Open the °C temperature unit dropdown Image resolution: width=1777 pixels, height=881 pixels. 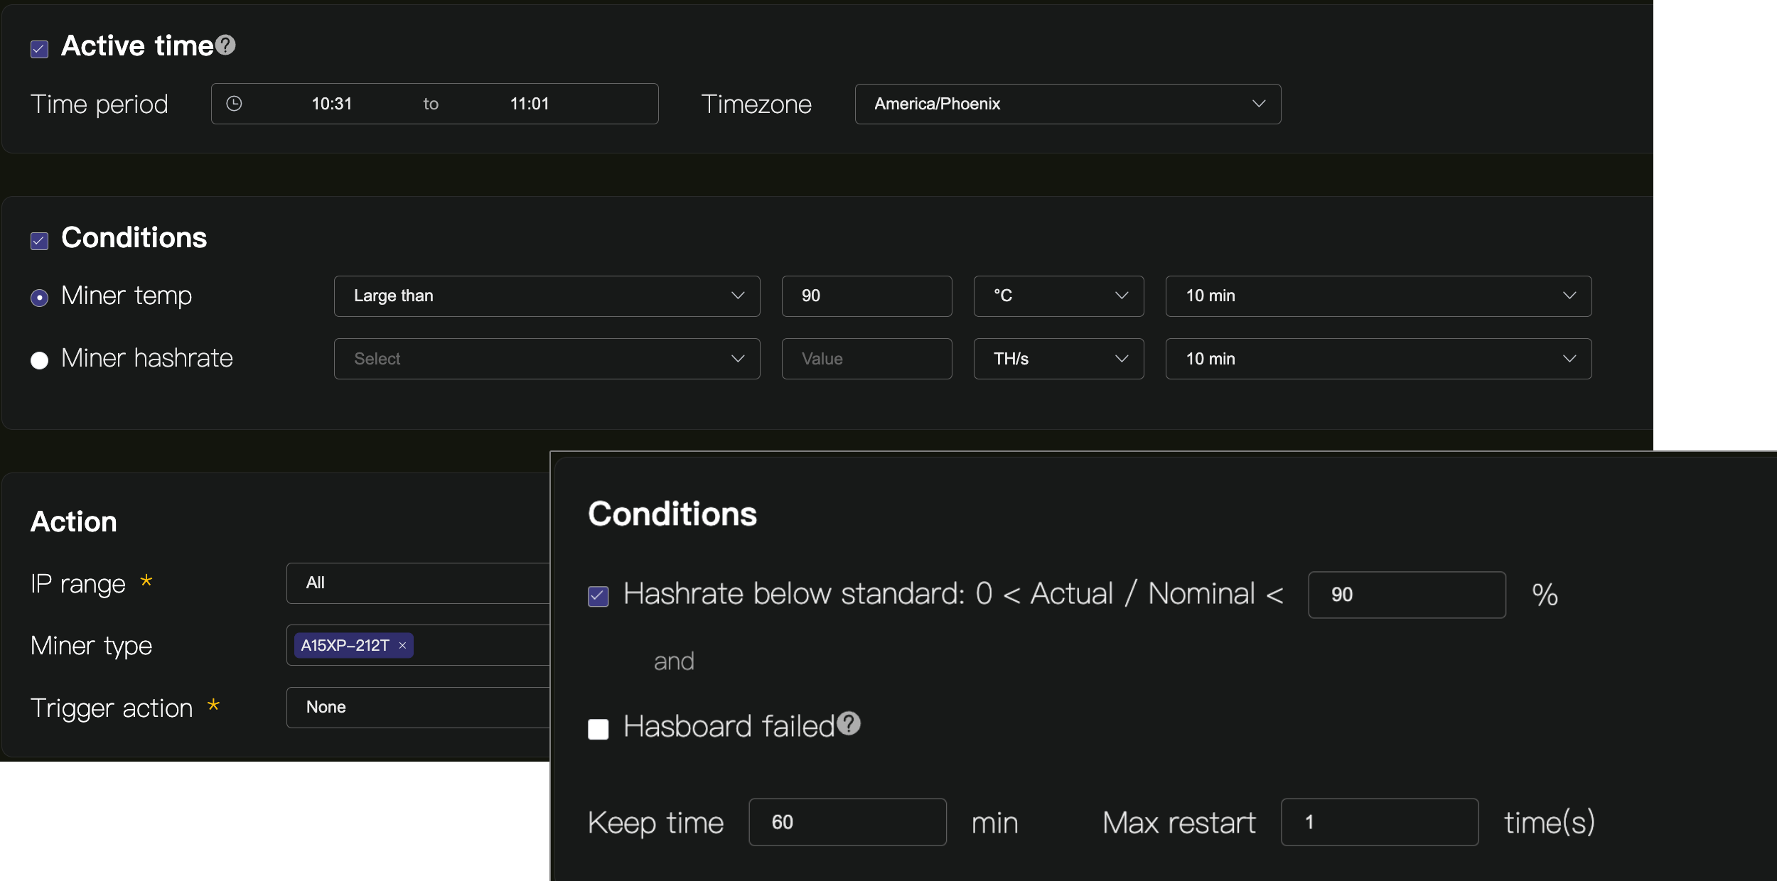[x=1058, y=296]
